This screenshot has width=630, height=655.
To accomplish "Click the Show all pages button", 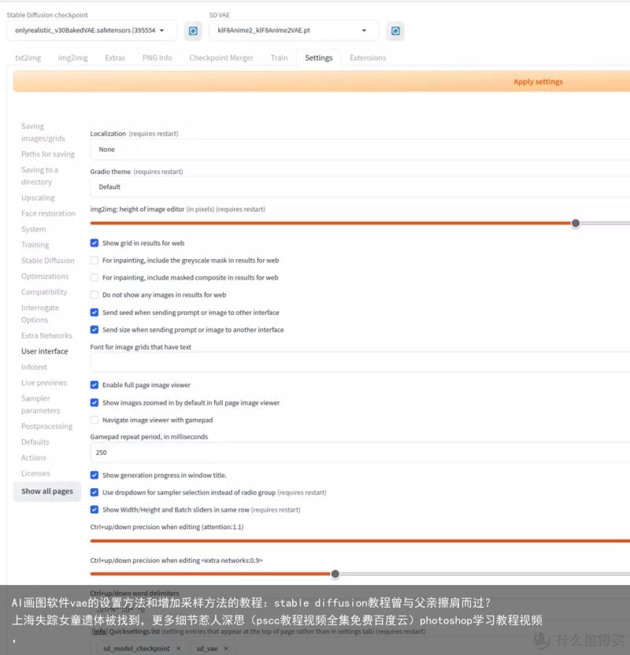I will (47, 491).
